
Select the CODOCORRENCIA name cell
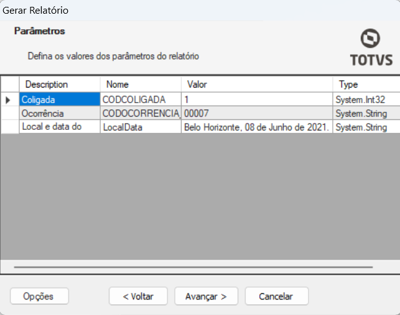click(141, 113)
